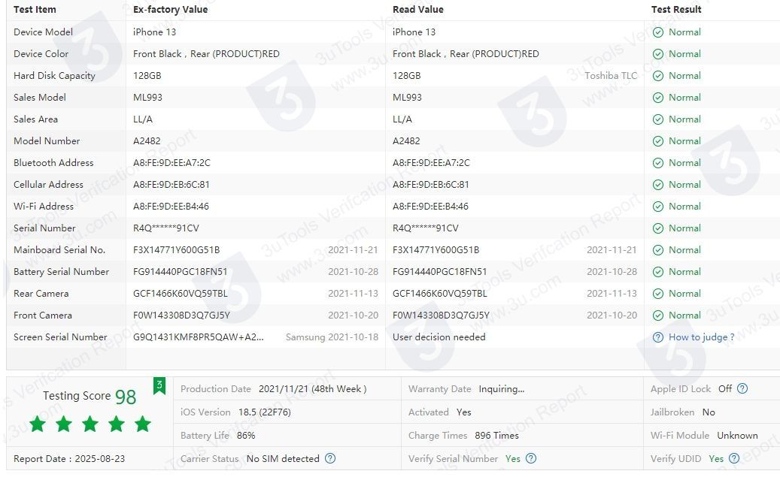
Task: Select ex-factory rear camera serial GCF1466K60VQ59TBL
Action: (180, 294)
